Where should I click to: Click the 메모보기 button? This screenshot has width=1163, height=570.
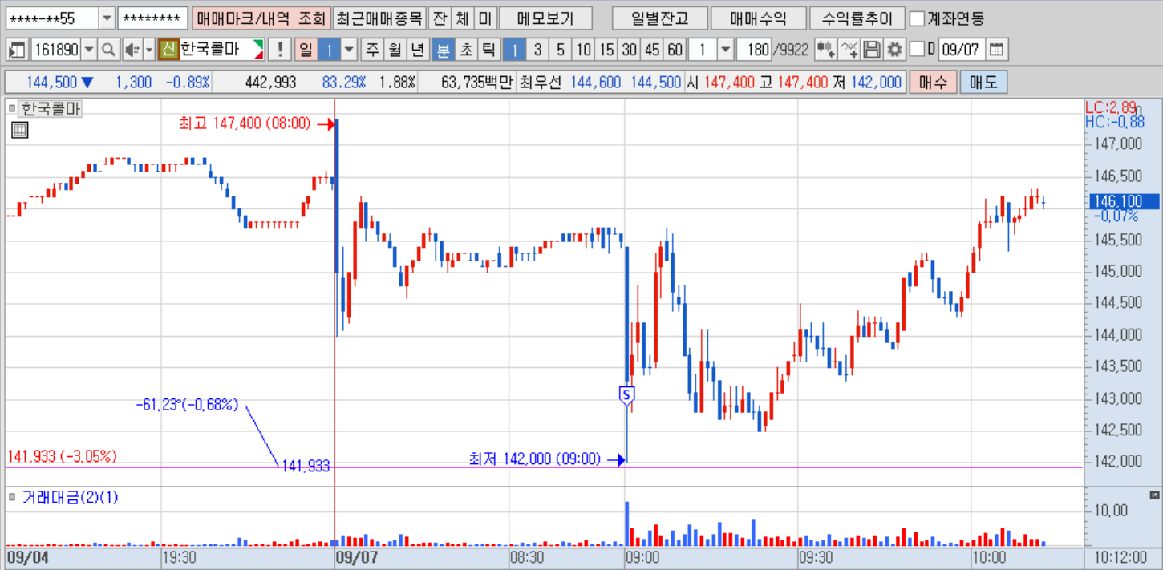coord(546,18)
